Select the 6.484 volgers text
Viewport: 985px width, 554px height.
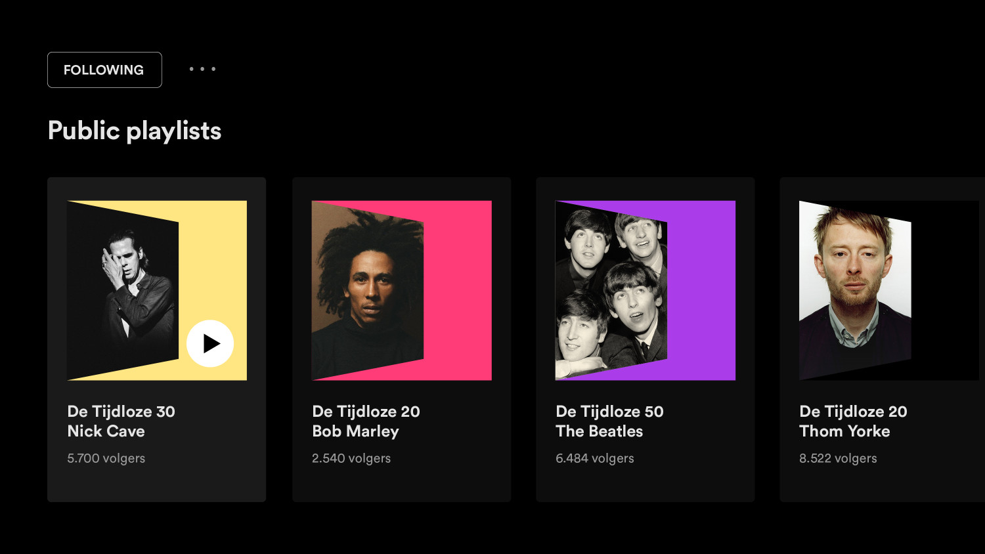[x=595, y=458]
